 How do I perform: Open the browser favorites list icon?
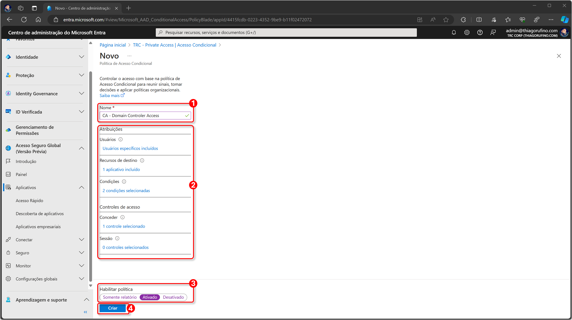point(508,19)
